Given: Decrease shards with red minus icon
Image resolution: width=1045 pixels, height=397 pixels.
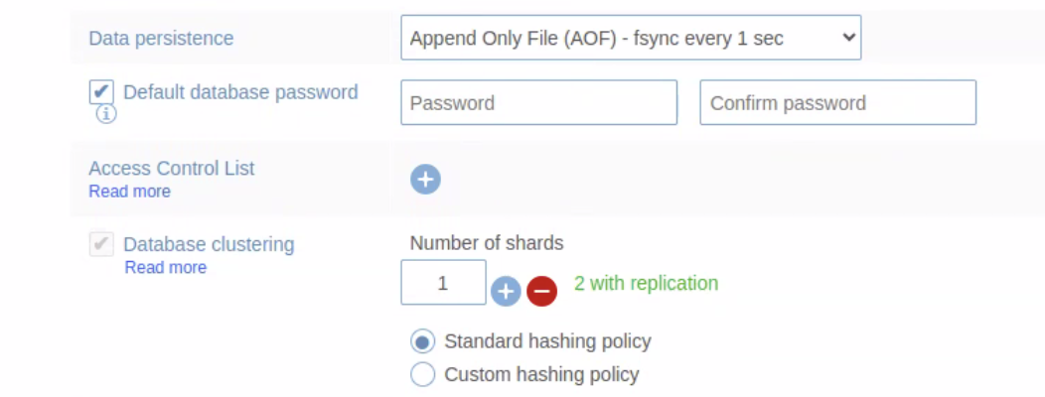Looking at the screenshot, I should 541,291.
